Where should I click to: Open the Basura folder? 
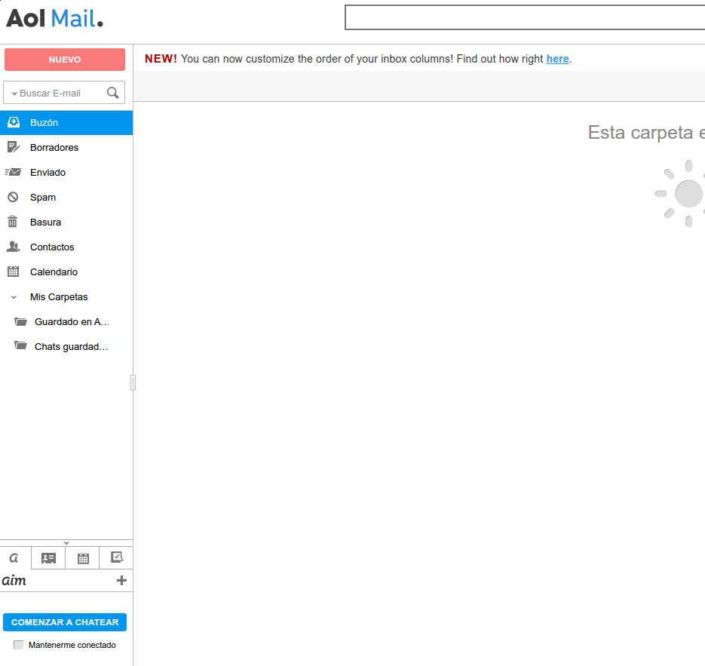[66, 223]
